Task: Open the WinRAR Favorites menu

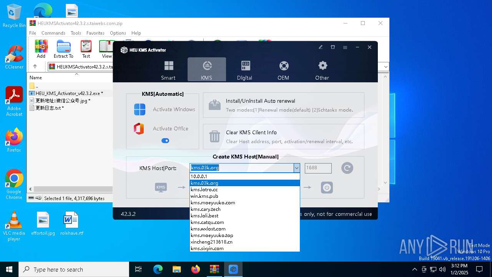Action: 95,33
